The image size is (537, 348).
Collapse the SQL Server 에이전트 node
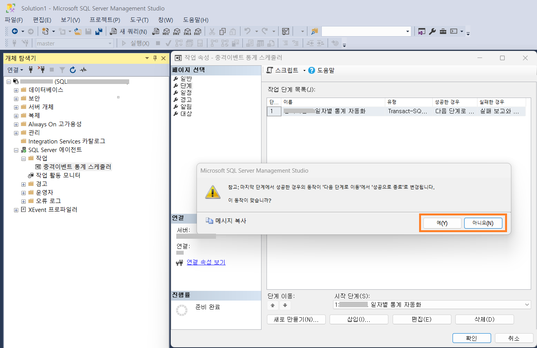16,150
